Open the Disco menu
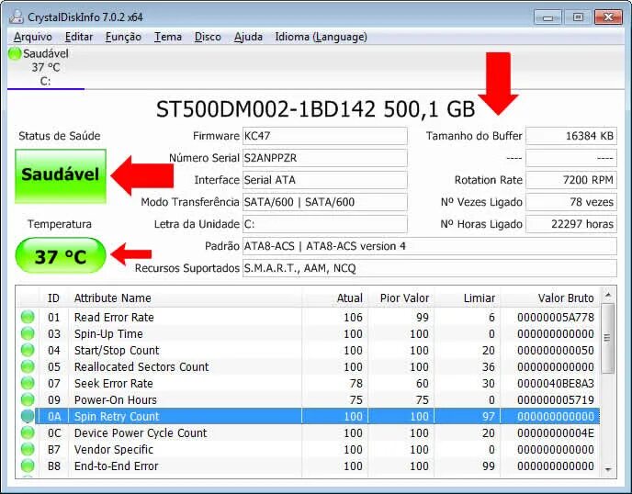The image size is (632, 494). (208, 37)
